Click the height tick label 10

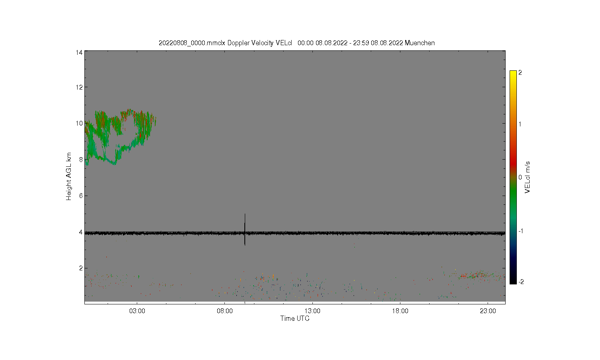79,123
